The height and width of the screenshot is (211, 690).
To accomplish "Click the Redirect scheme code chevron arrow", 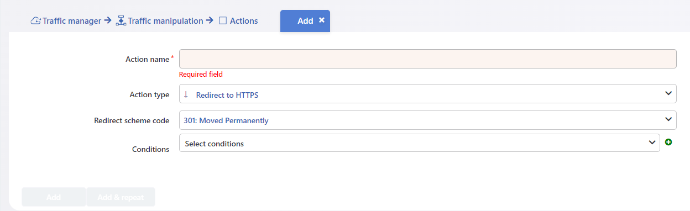I will coord(668,119).
